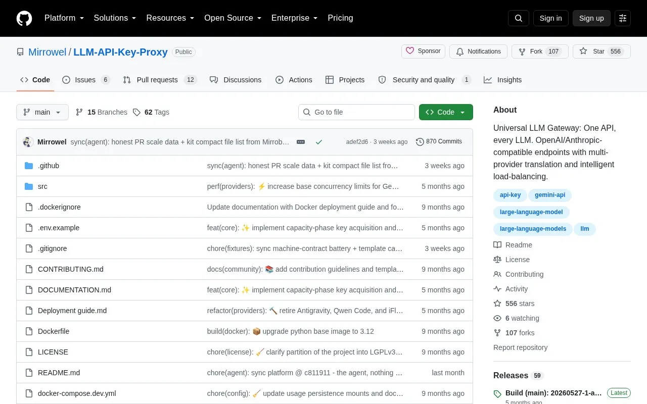The height and width of the screenshot is (404, 647).
Task: Open the main branch dropdown
Action: 42,112
